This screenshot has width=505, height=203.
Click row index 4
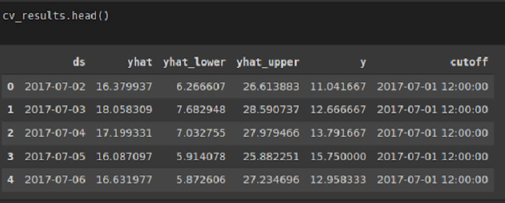point(10,179)
